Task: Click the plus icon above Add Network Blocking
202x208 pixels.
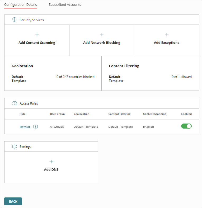Action: pos(102,35)
